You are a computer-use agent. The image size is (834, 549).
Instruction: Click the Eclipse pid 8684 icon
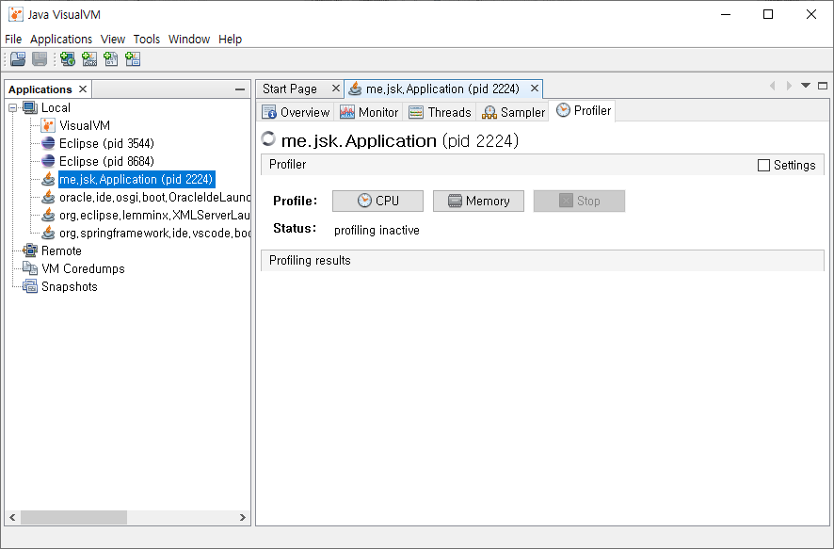[x=48, y=161]
